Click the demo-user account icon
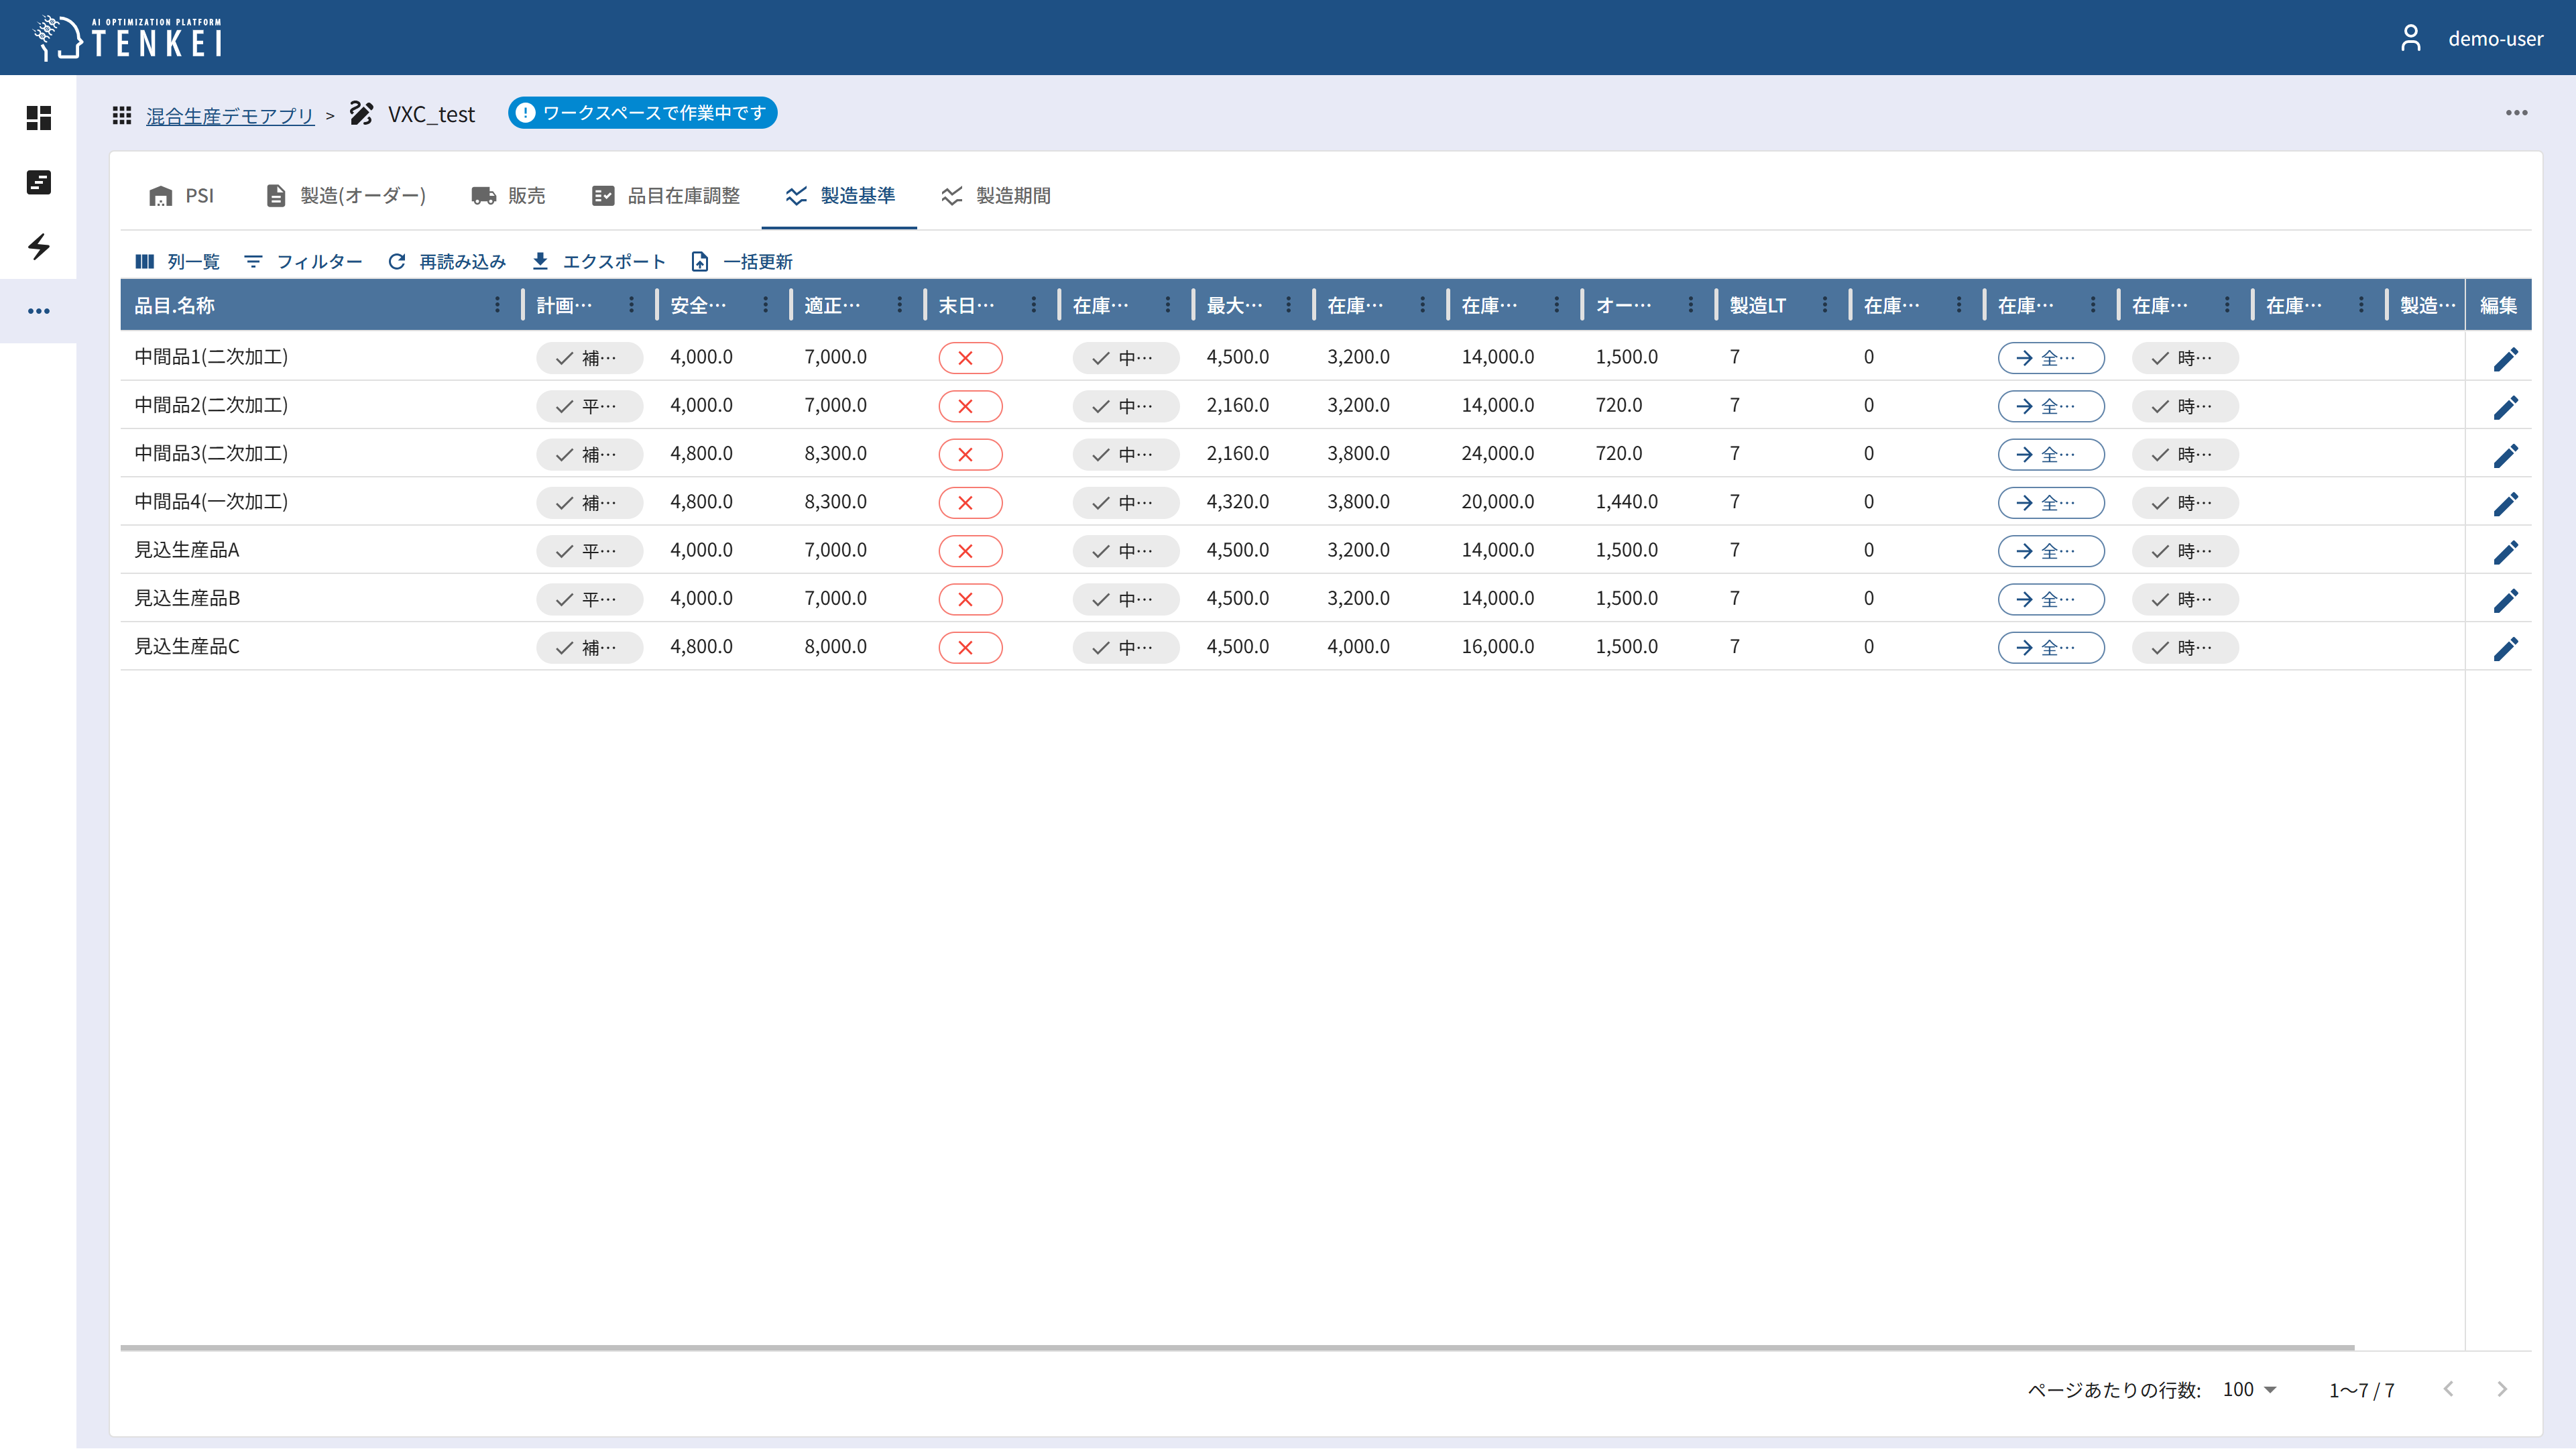The width and height of the screenshot is (2576, 1449). (x=2410, y=38)
